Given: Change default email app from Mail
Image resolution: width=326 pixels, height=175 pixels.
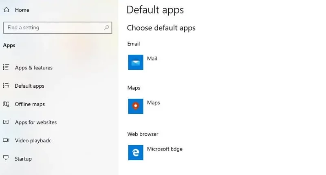Looking at the screenshot, I should pos(152,58).
